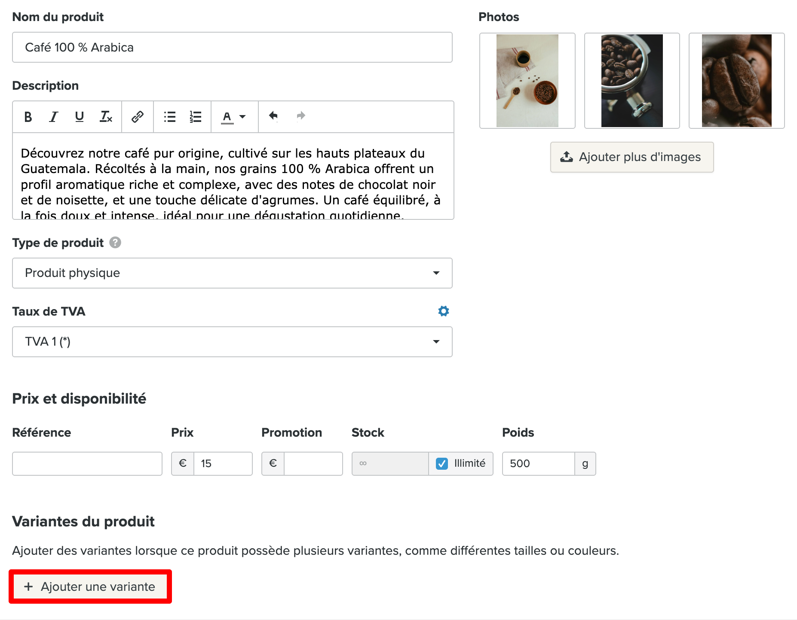Screen dimensions: 797x620
Task: Uncheck the Illimité stock checkbox
Action: (x=442, y=464)
